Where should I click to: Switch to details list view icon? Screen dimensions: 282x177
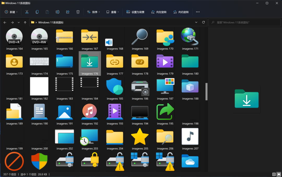coord(274,174)
